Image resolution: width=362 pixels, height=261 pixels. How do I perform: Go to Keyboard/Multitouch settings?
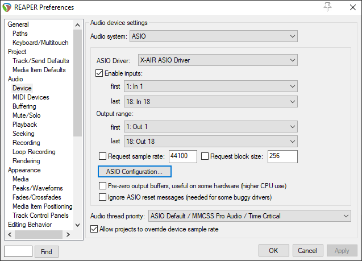(40, 43)
